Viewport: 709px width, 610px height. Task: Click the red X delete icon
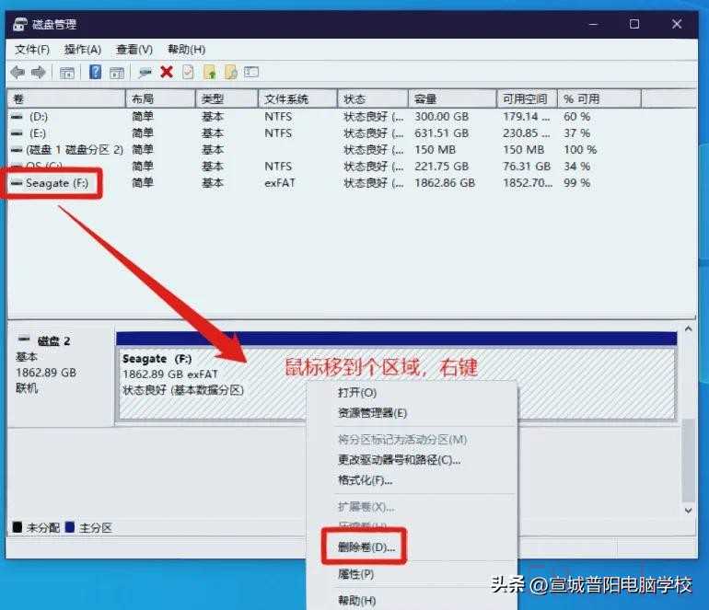[x=167, y=72]
